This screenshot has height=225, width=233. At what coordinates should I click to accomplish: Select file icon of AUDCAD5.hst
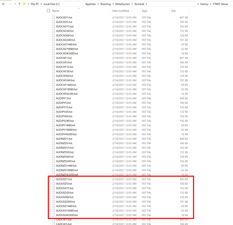(x=53, y=22)
